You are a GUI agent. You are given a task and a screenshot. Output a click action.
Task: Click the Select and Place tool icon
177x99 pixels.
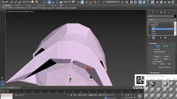(x=61, y=2)
